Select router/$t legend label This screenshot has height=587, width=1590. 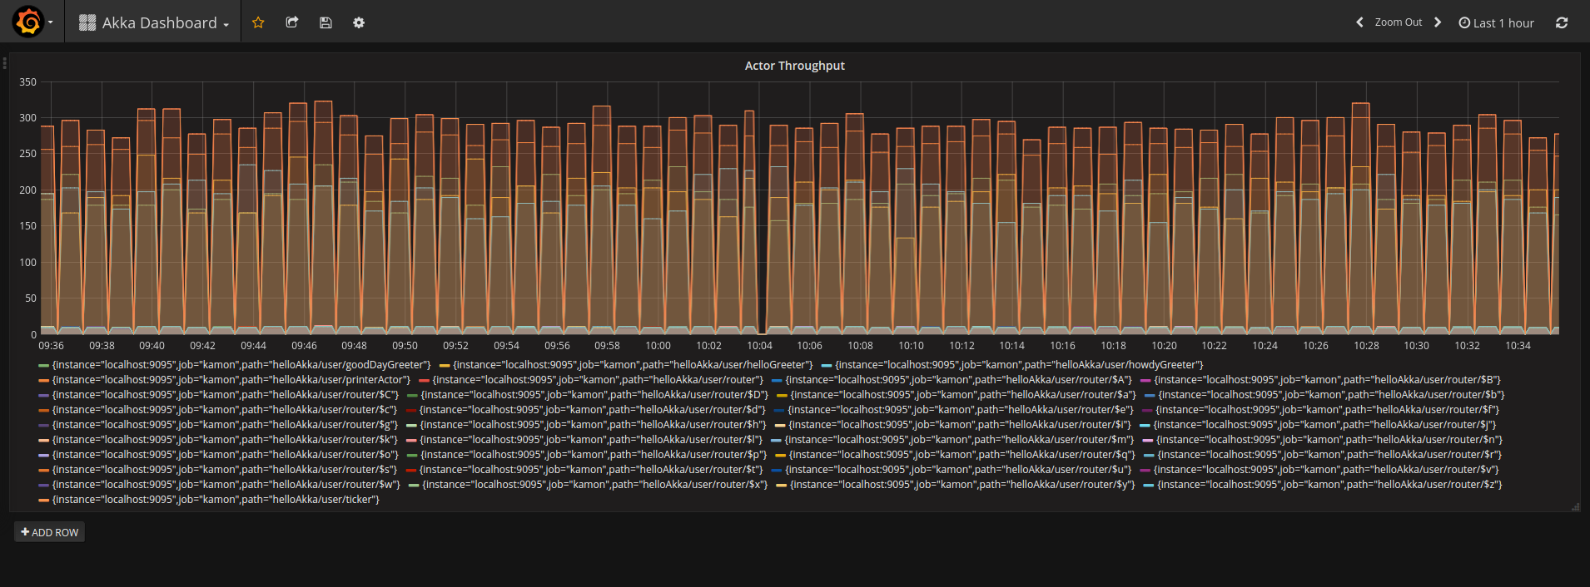(591, 470)
